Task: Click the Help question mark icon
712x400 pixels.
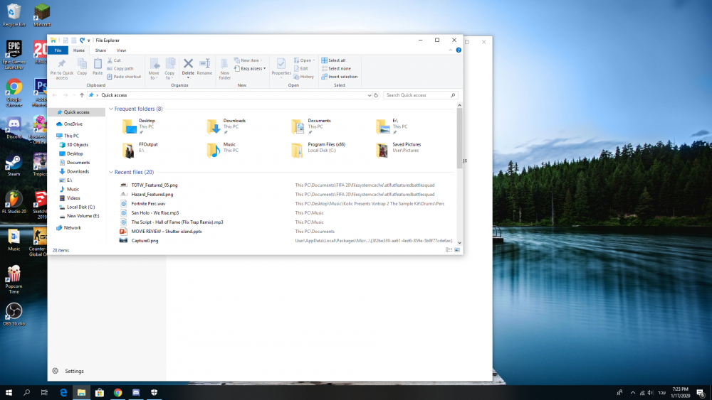Action: [459, 50]
